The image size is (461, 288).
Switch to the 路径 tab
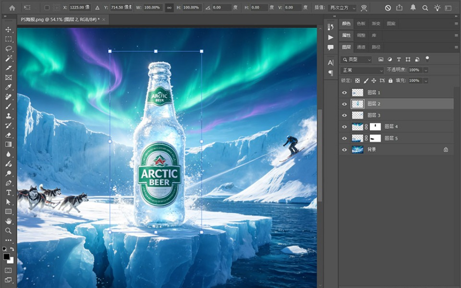tap(376, 47)
